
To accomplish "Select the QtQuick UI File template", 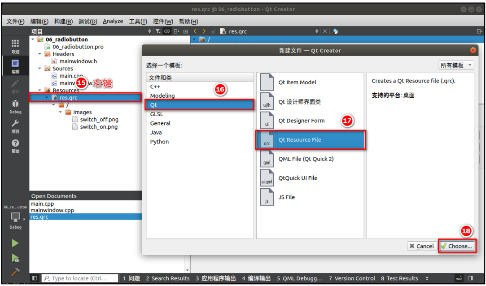I will (310, 178).
